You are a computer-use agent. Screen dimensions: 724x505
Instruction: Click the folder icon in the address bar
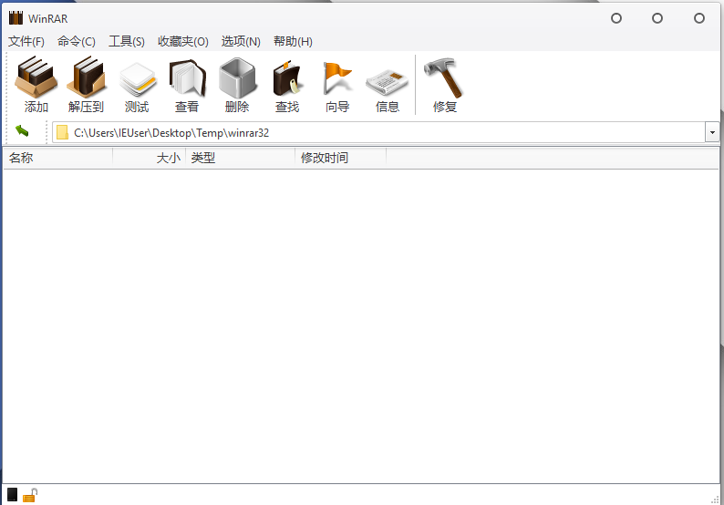(62, 133)
